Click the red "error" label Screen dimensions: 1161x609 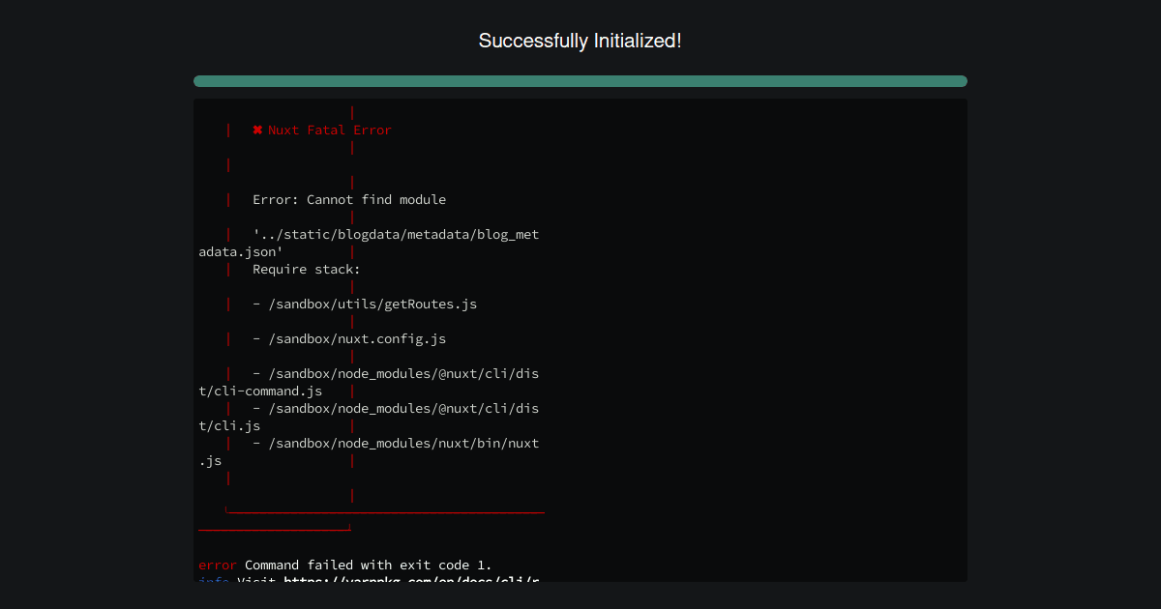click(218, 565)
